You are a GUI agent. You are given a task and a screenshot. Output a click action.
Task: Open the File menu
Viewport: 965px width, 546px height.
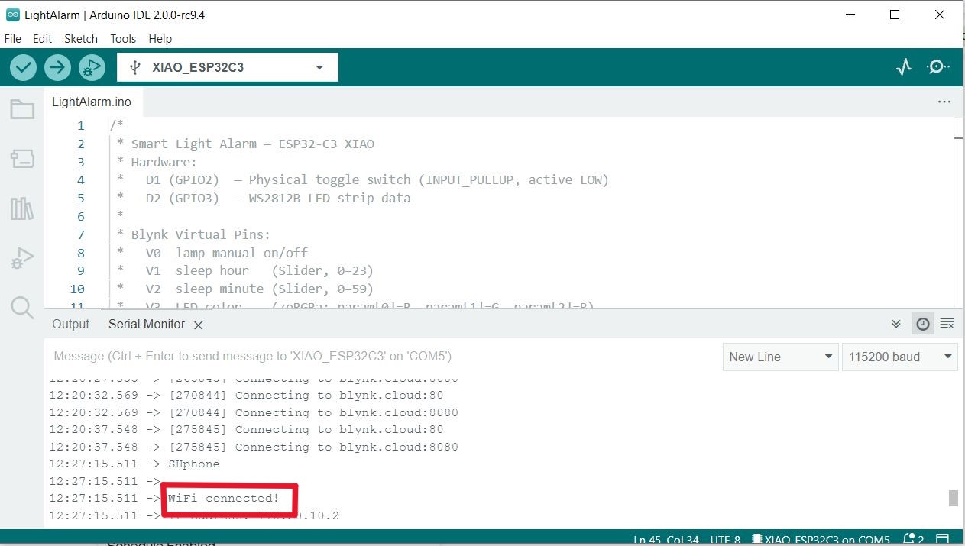tap(13, 38)
